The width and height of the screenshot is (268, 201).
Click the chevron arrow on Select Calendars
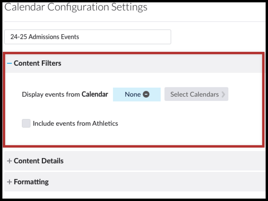pos(223,94)
